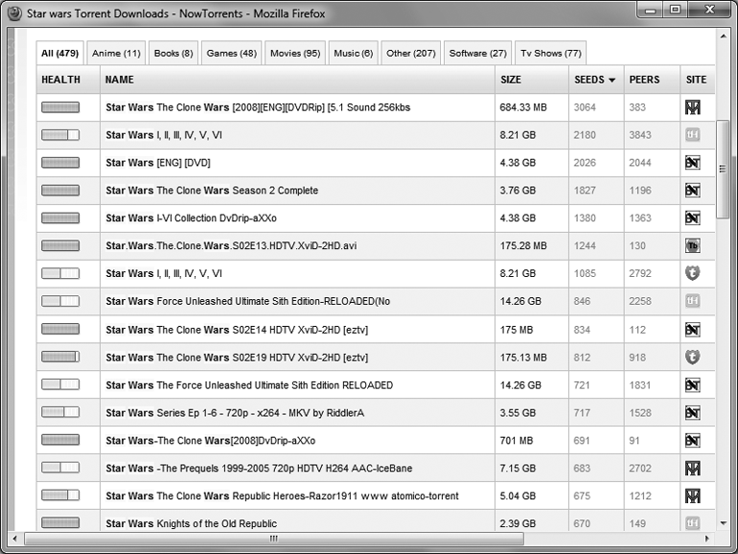Select the Tv Shows (77) tab
Viewport: 738px width, 554px height.
pos(550,54)
